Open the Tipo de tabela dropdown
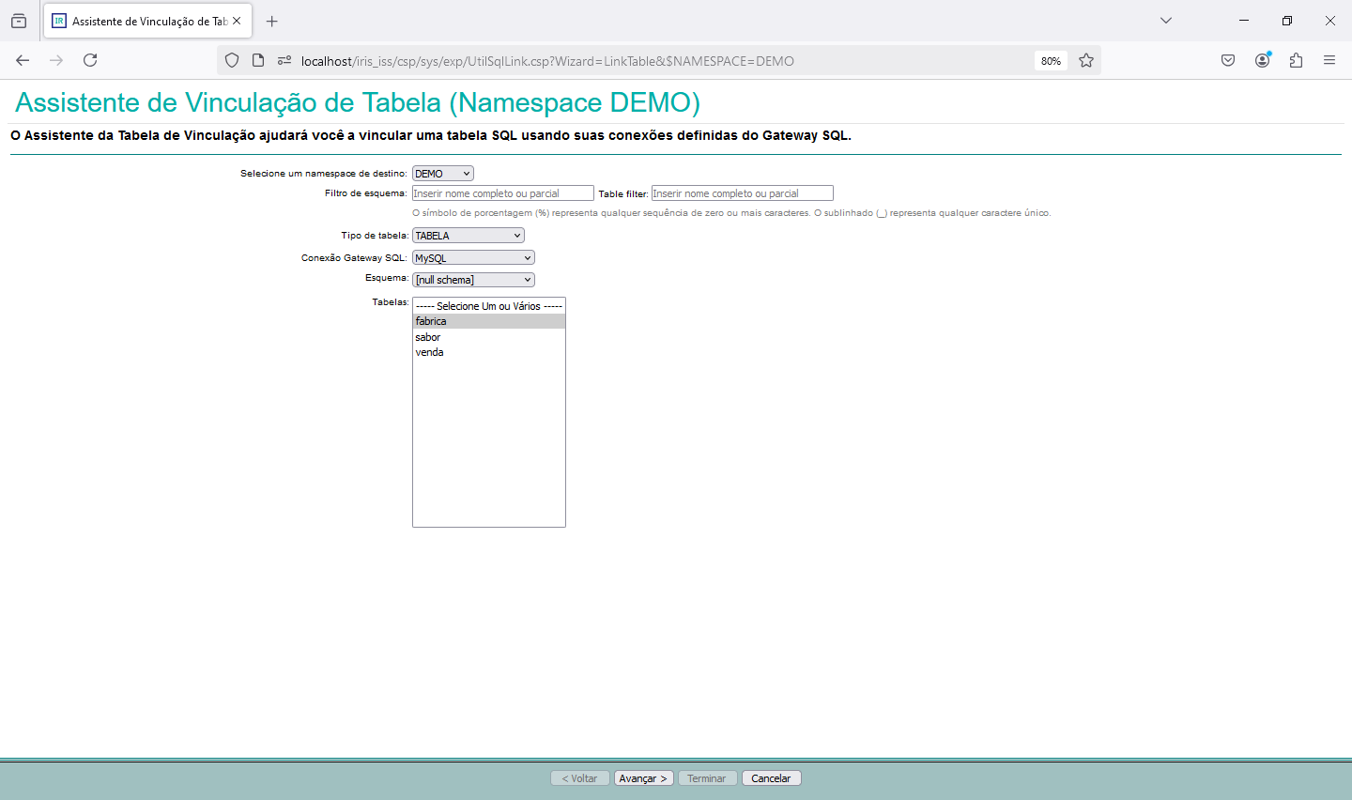This screenshot has width=1352, height=800. point(468,236)
